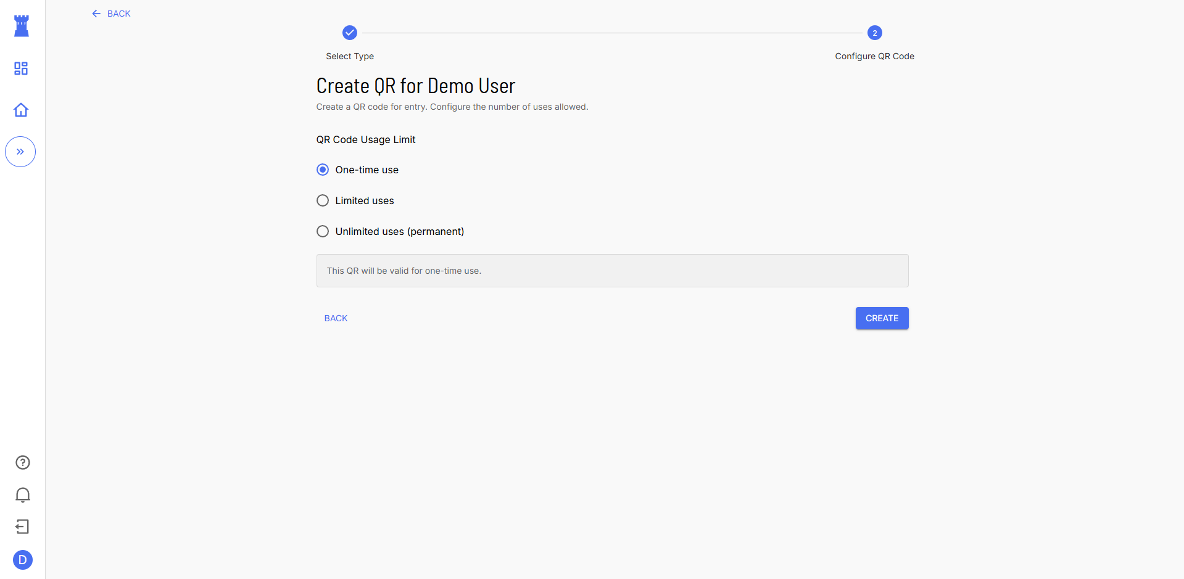Click the QR code entry description text
1184x579 pixels.
tap(452, 107)
